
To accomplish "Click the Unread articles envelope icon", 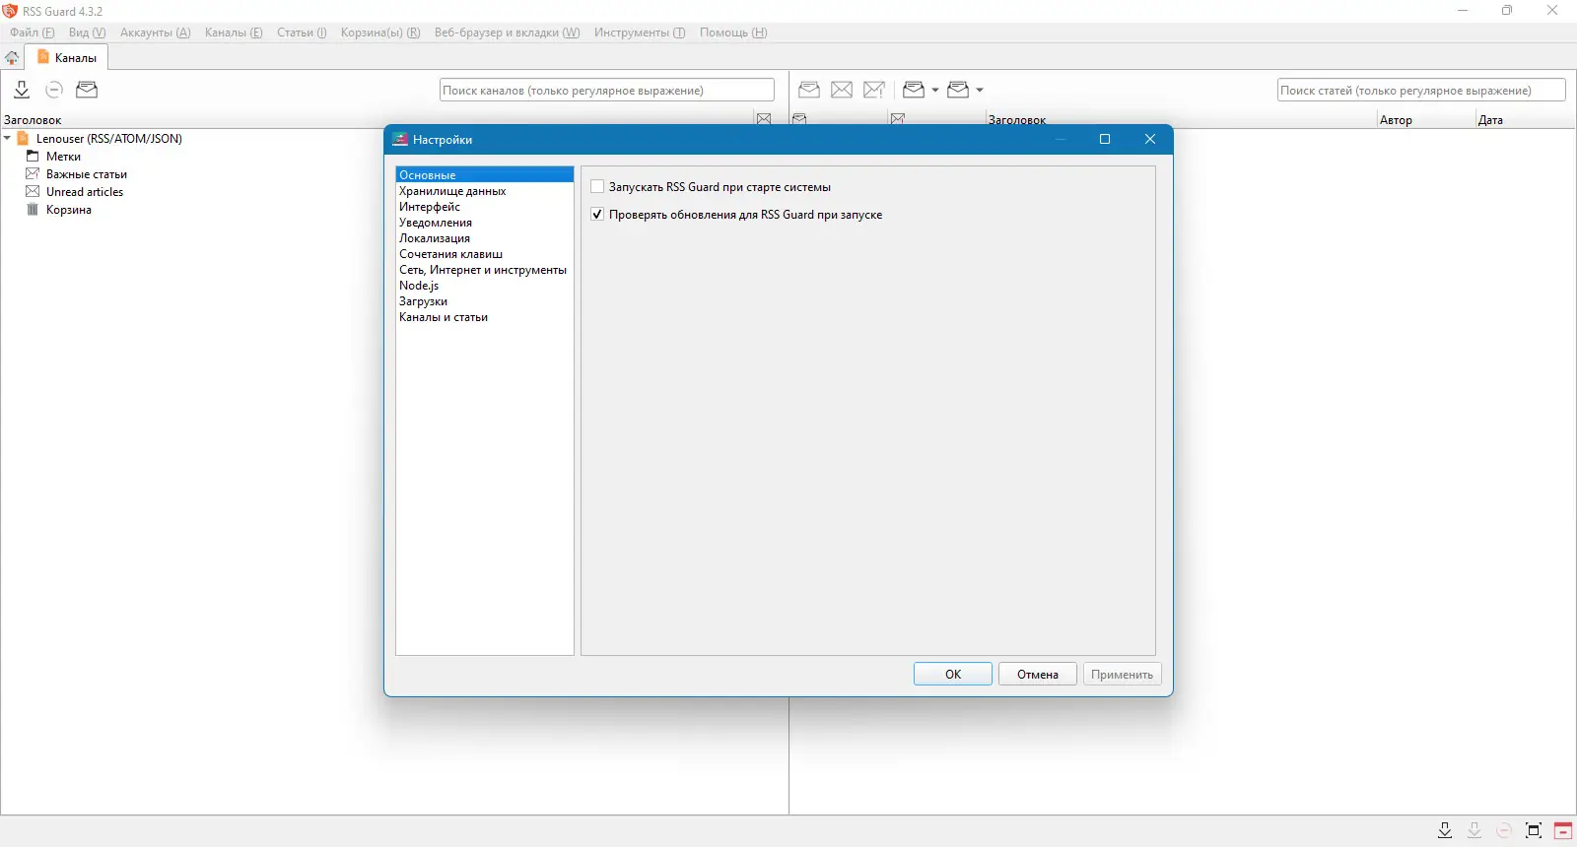I will [33, 191].
